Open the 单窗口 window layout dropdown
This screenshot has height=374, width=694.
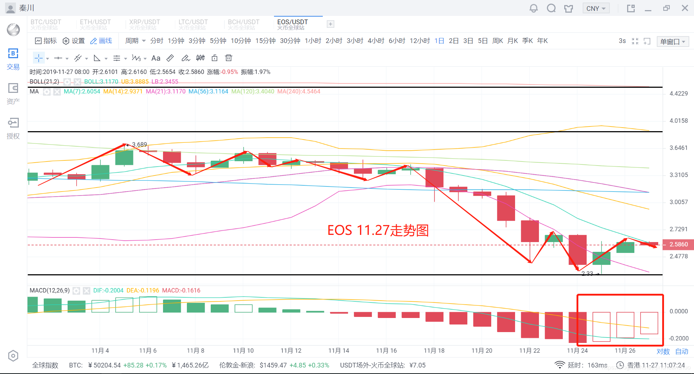pyautogui.click(x=673, y=42)
